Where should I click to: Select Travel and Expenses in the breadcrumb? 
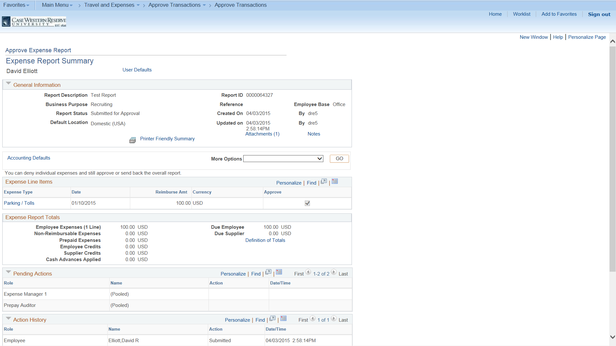coord(109,5)
